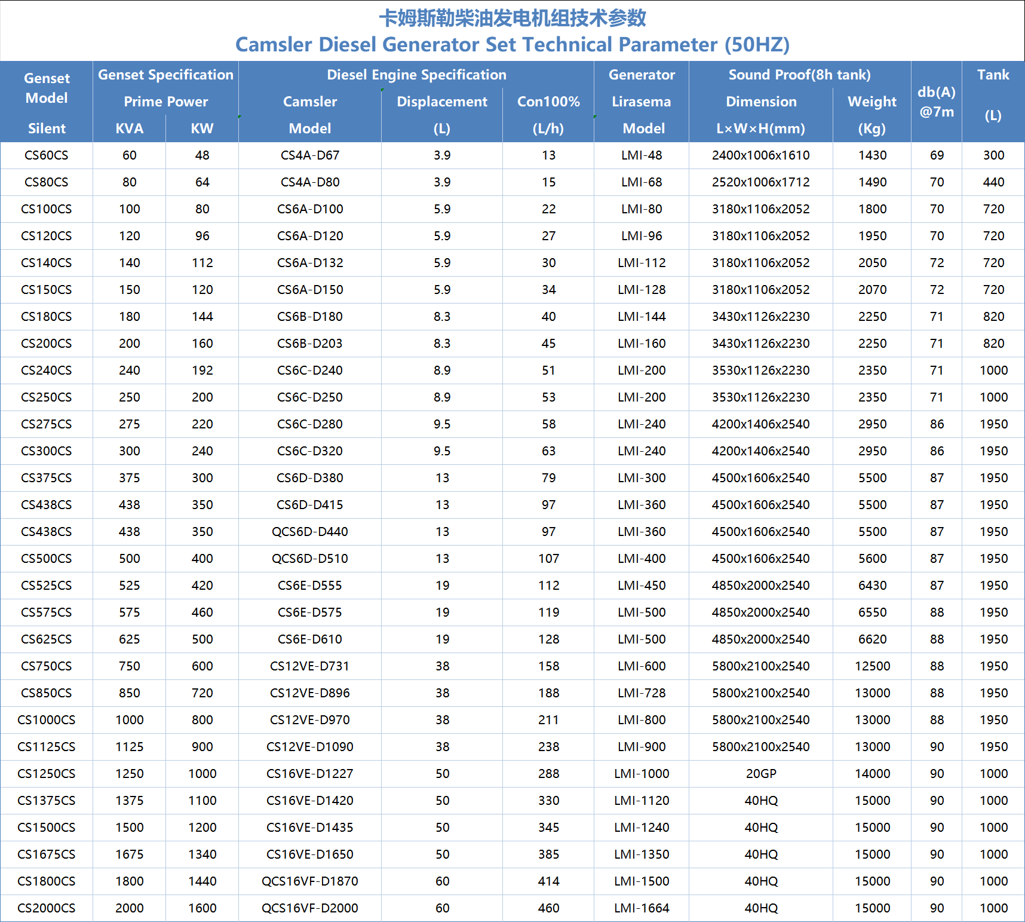Select the "CS140CS" model cell

(47, 263)
